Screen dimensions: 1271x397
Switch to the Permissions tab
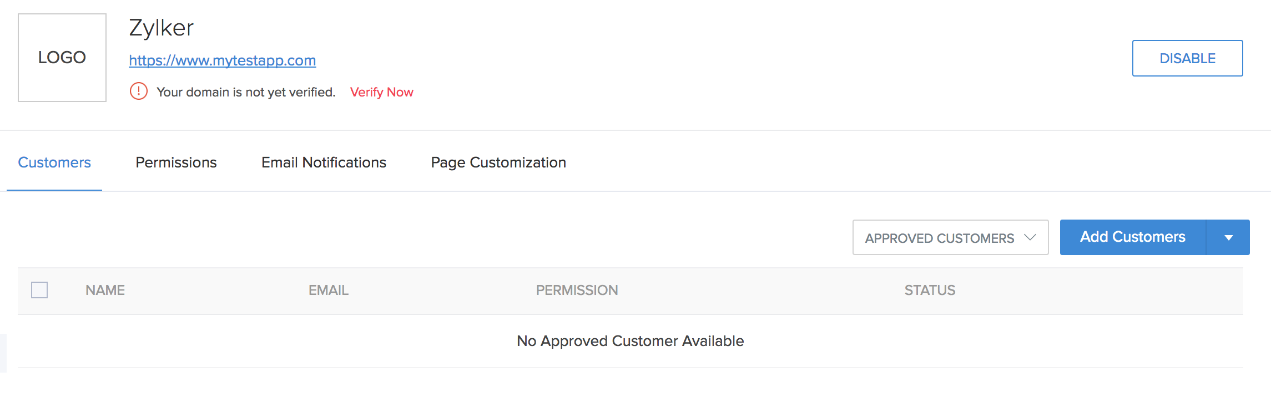click(x=176, y=162)
